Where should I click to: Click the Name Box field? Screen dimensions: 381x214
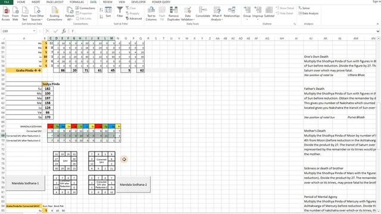(17, 31)
